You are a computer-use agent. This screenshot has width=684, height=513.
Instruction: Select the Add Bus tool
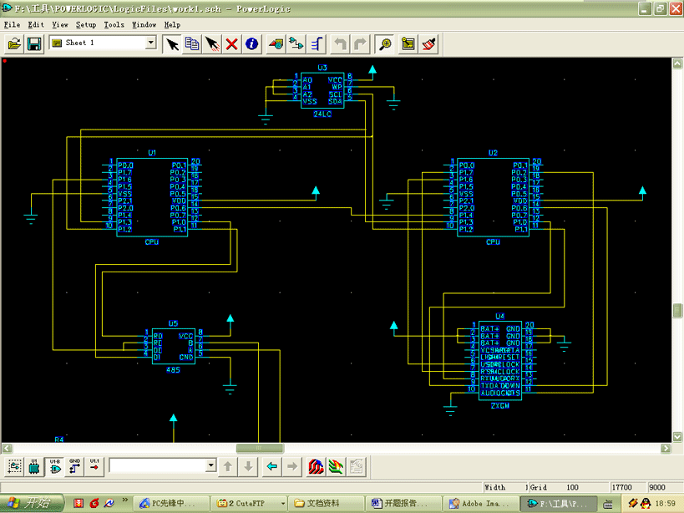317,43
